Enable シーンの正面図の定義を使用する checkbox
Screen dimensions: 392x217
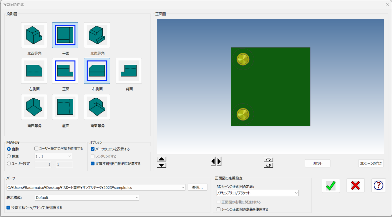pos(218,209)
